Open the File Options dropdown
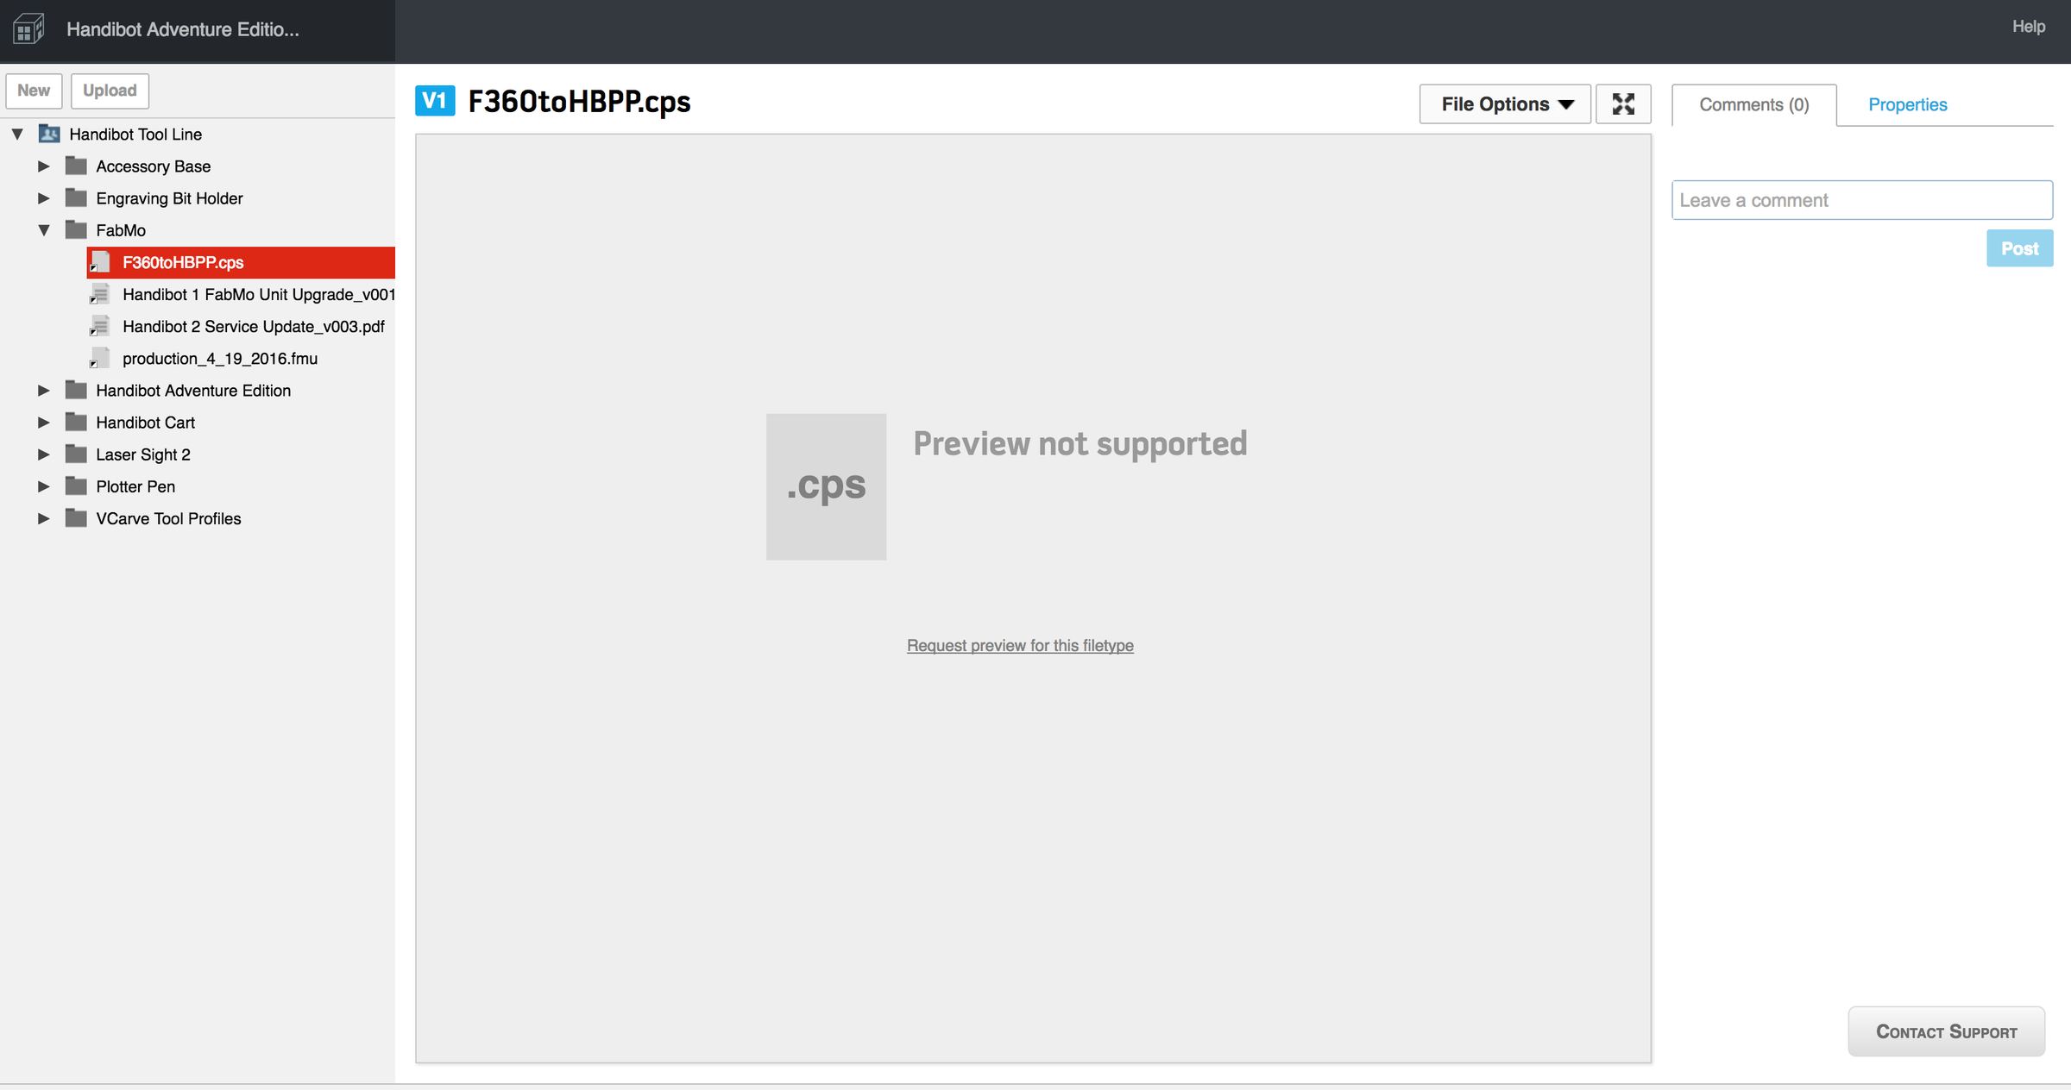 click(1505, 104)
